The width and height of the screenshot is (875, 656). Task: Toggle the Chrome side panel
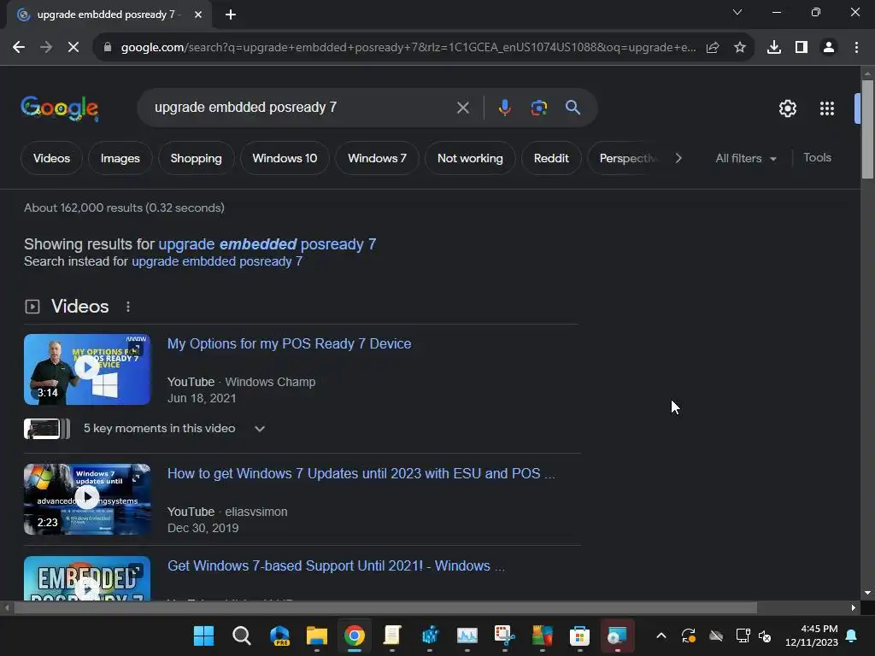802,48
